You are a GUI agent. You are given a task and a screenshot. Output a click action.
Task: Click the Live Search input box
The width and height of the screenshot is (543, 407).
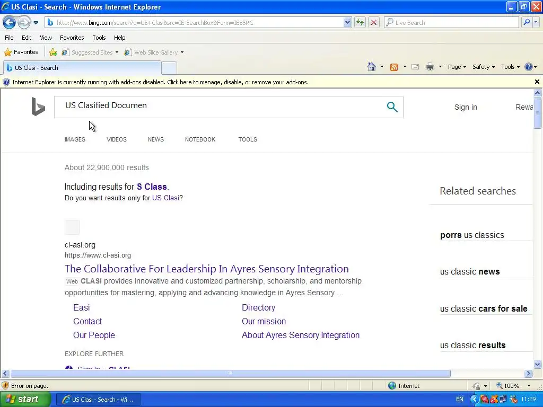coord(452,22)
